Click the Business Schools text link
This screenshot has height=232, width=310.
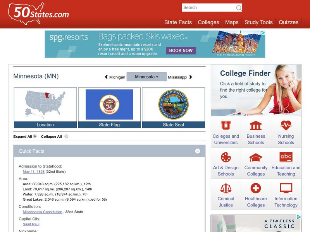point(256,139)
